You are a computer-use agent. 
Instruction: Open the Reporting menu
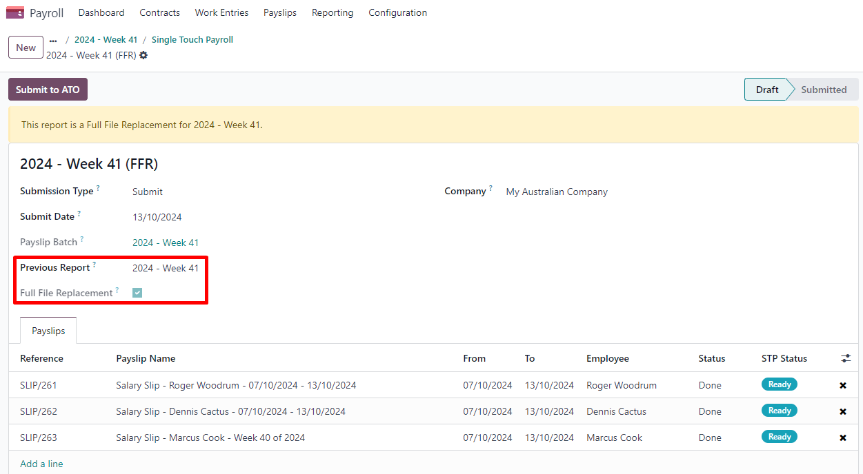(x=332, y=12)
